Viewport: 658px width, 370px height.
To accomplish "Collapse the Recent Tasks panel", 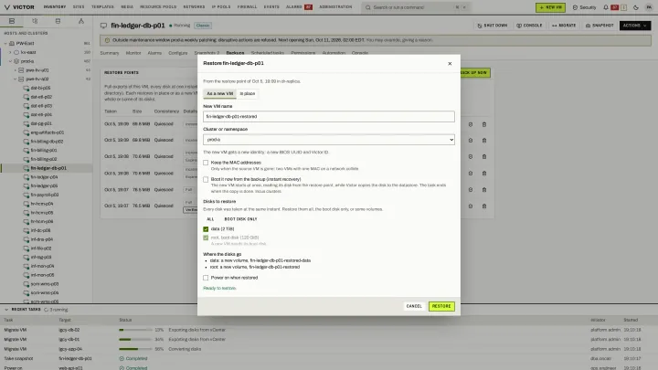I will click(6, 310).
